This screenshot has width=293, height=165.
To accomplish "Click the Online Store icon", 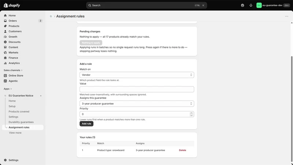I will [5, 76].
